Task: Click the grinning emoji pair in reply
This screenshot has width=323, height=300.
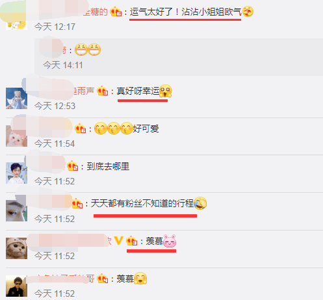Action: (88, 50)
